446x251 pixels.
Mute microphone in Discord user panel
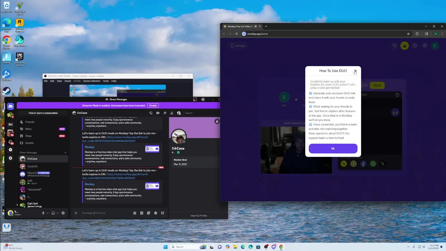pyautogui.click(x=43, y=213)
